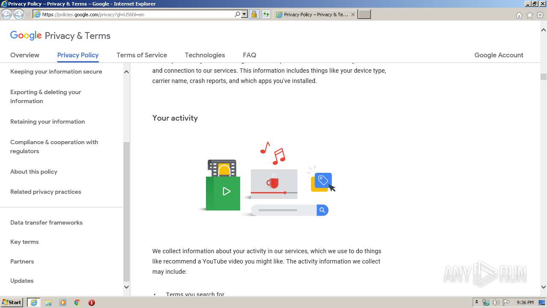Click the Internet Explorer Forward arrow
The image size is (547, 308).
pyautogui.click(x=18, y=15)
